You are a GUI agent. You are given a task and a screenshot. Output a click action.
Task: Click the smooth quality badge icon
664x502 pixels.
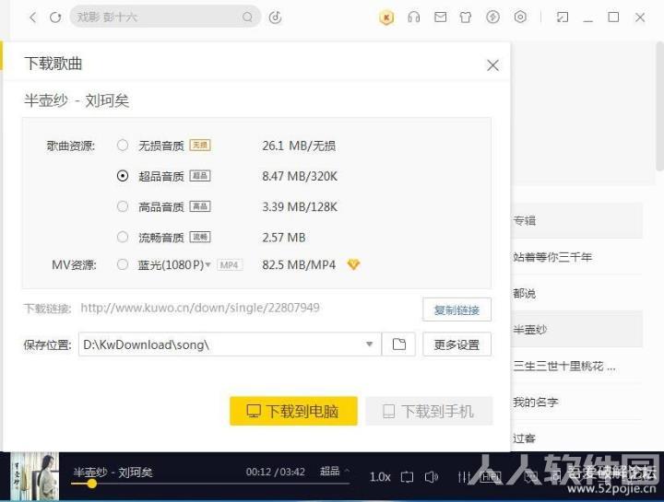click(x=200, y=237)
